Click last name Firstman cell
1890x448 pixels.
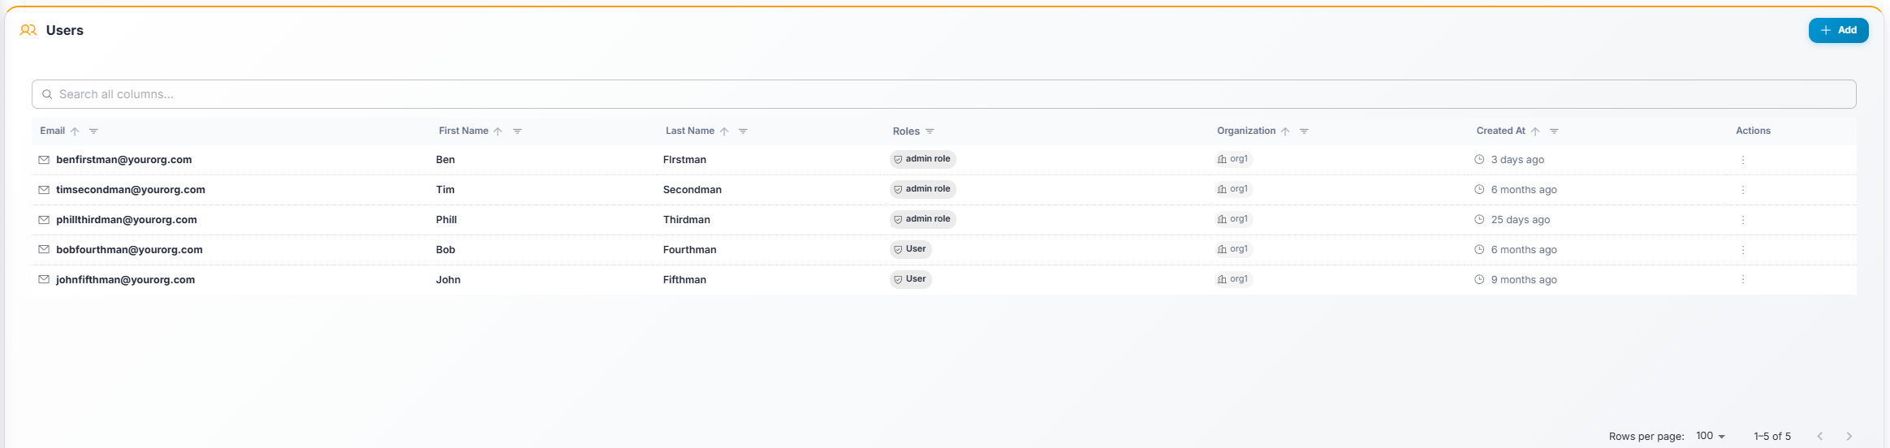coord(684,160)
